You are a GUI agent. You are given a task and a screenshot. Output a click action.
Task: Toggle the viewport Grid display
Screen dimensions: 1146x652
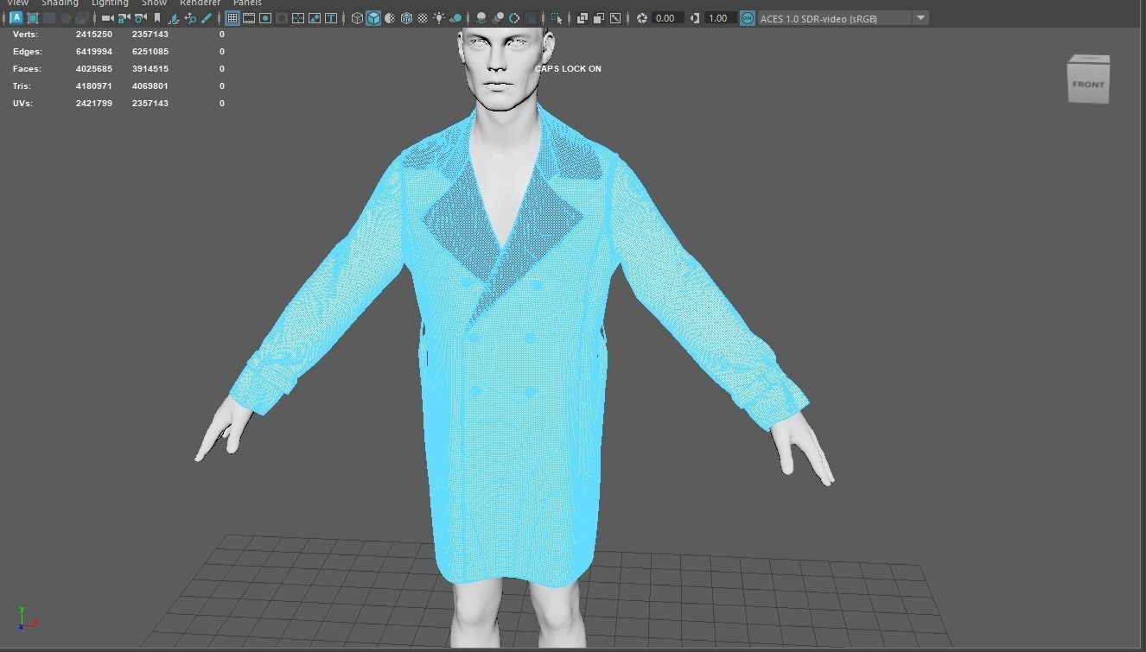[x=232, y=18]
